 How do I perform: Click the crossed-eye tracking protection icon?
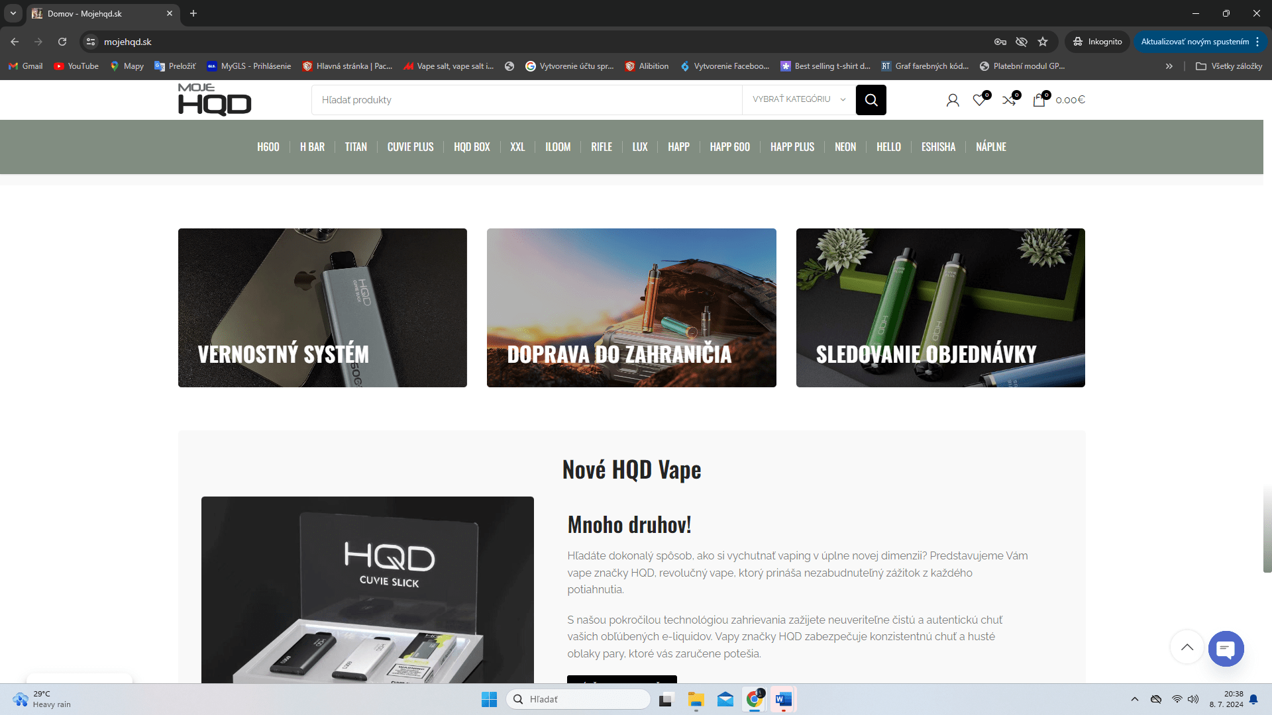(1022, 42)
